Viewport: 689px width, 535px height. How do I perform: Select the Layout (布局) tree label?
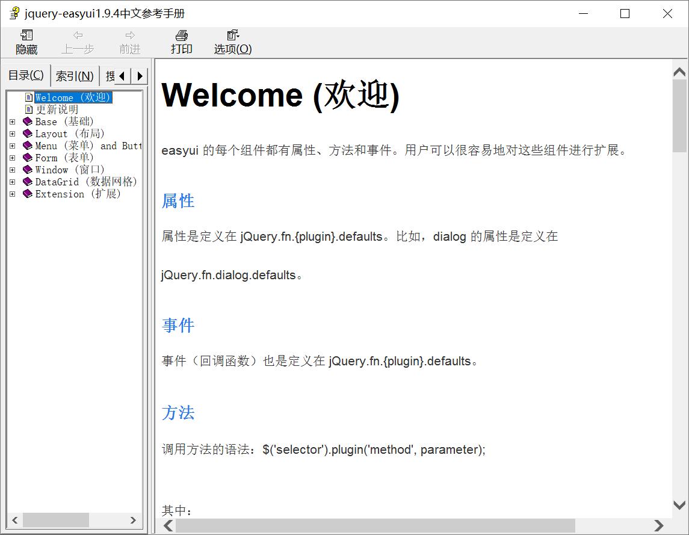pos(69,134)
